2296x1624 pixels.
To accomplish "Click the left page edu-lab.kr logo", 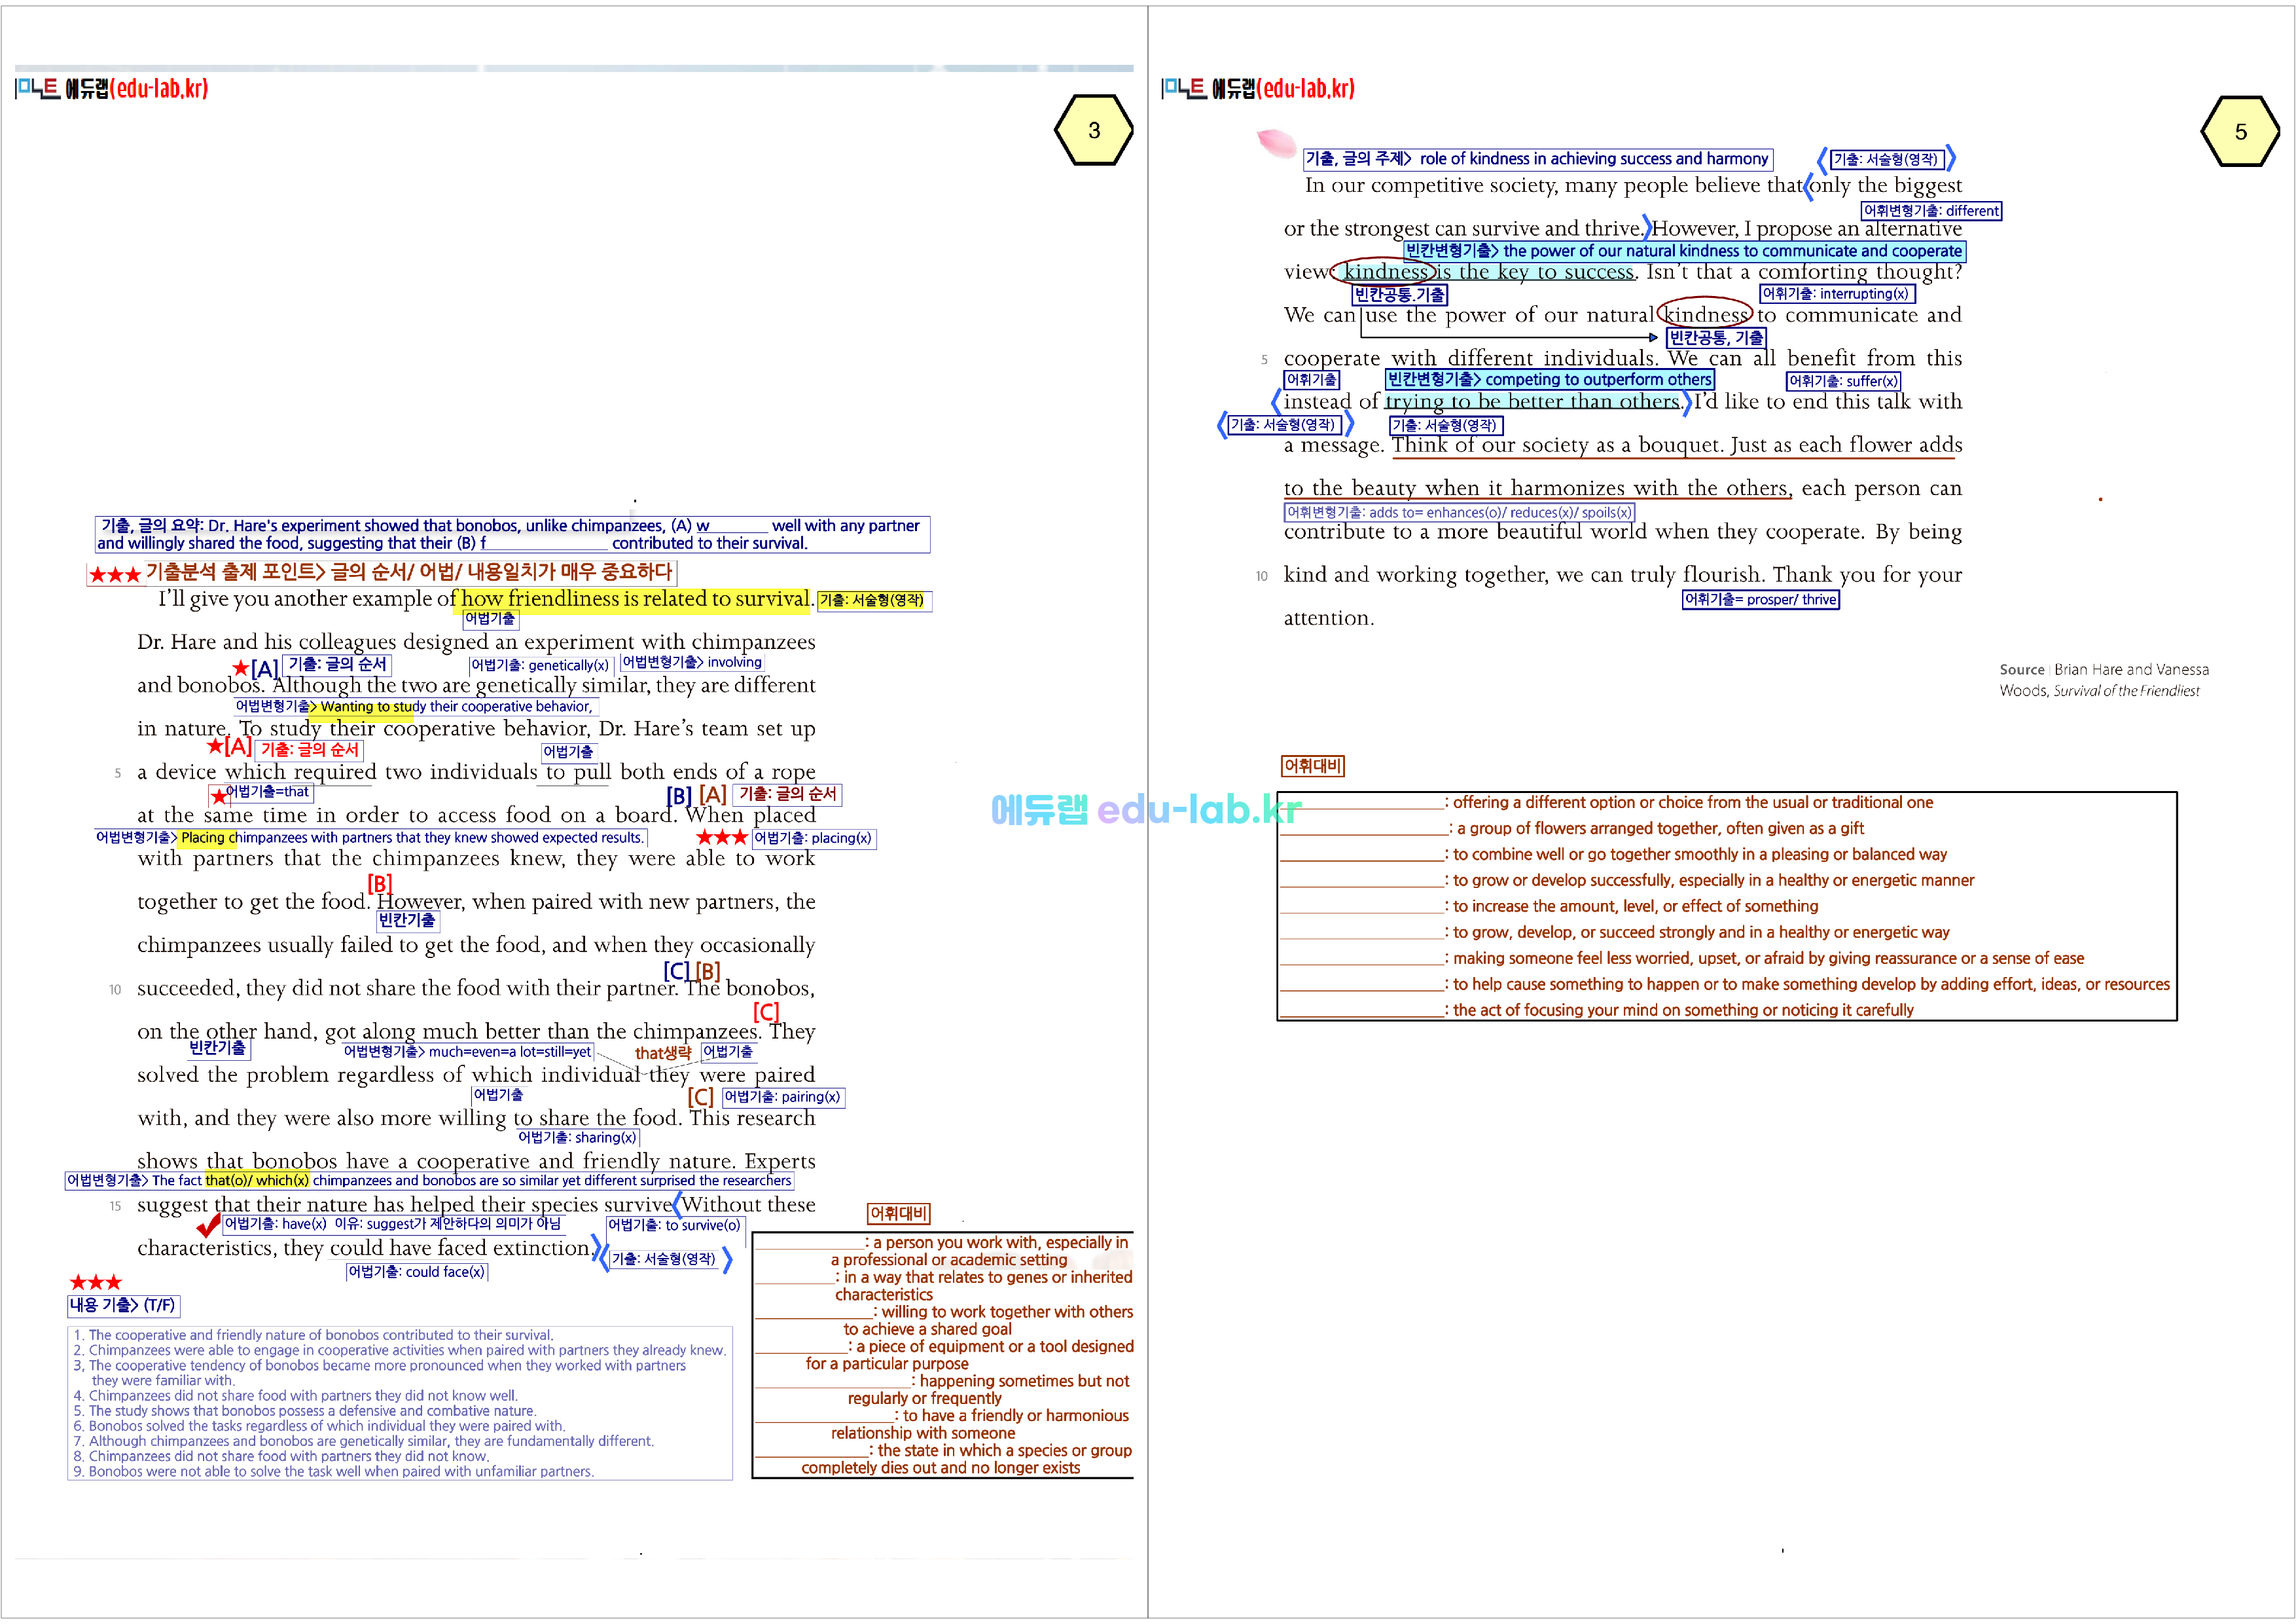I will tap(112, 88).
